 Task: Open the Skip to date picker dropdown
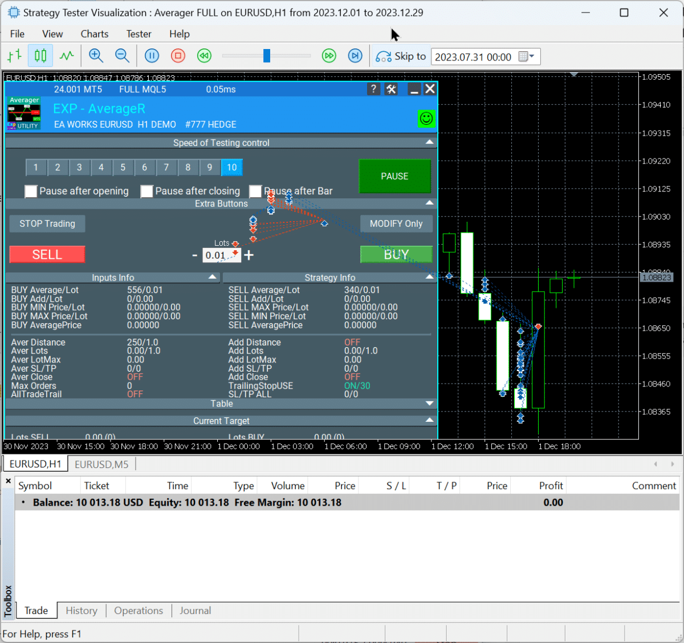point(527,56)
